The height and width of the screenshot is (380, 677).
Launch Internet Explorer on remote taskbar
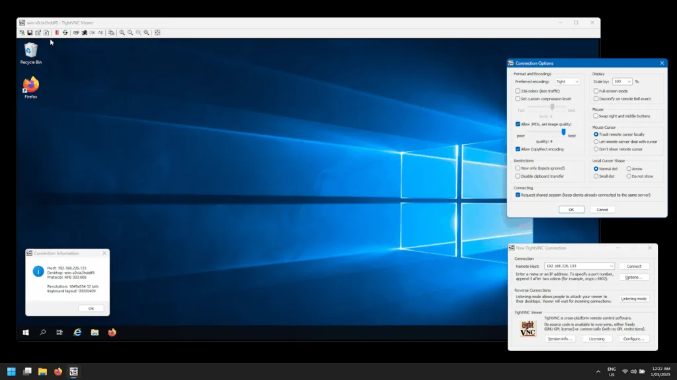coord(77,332)
